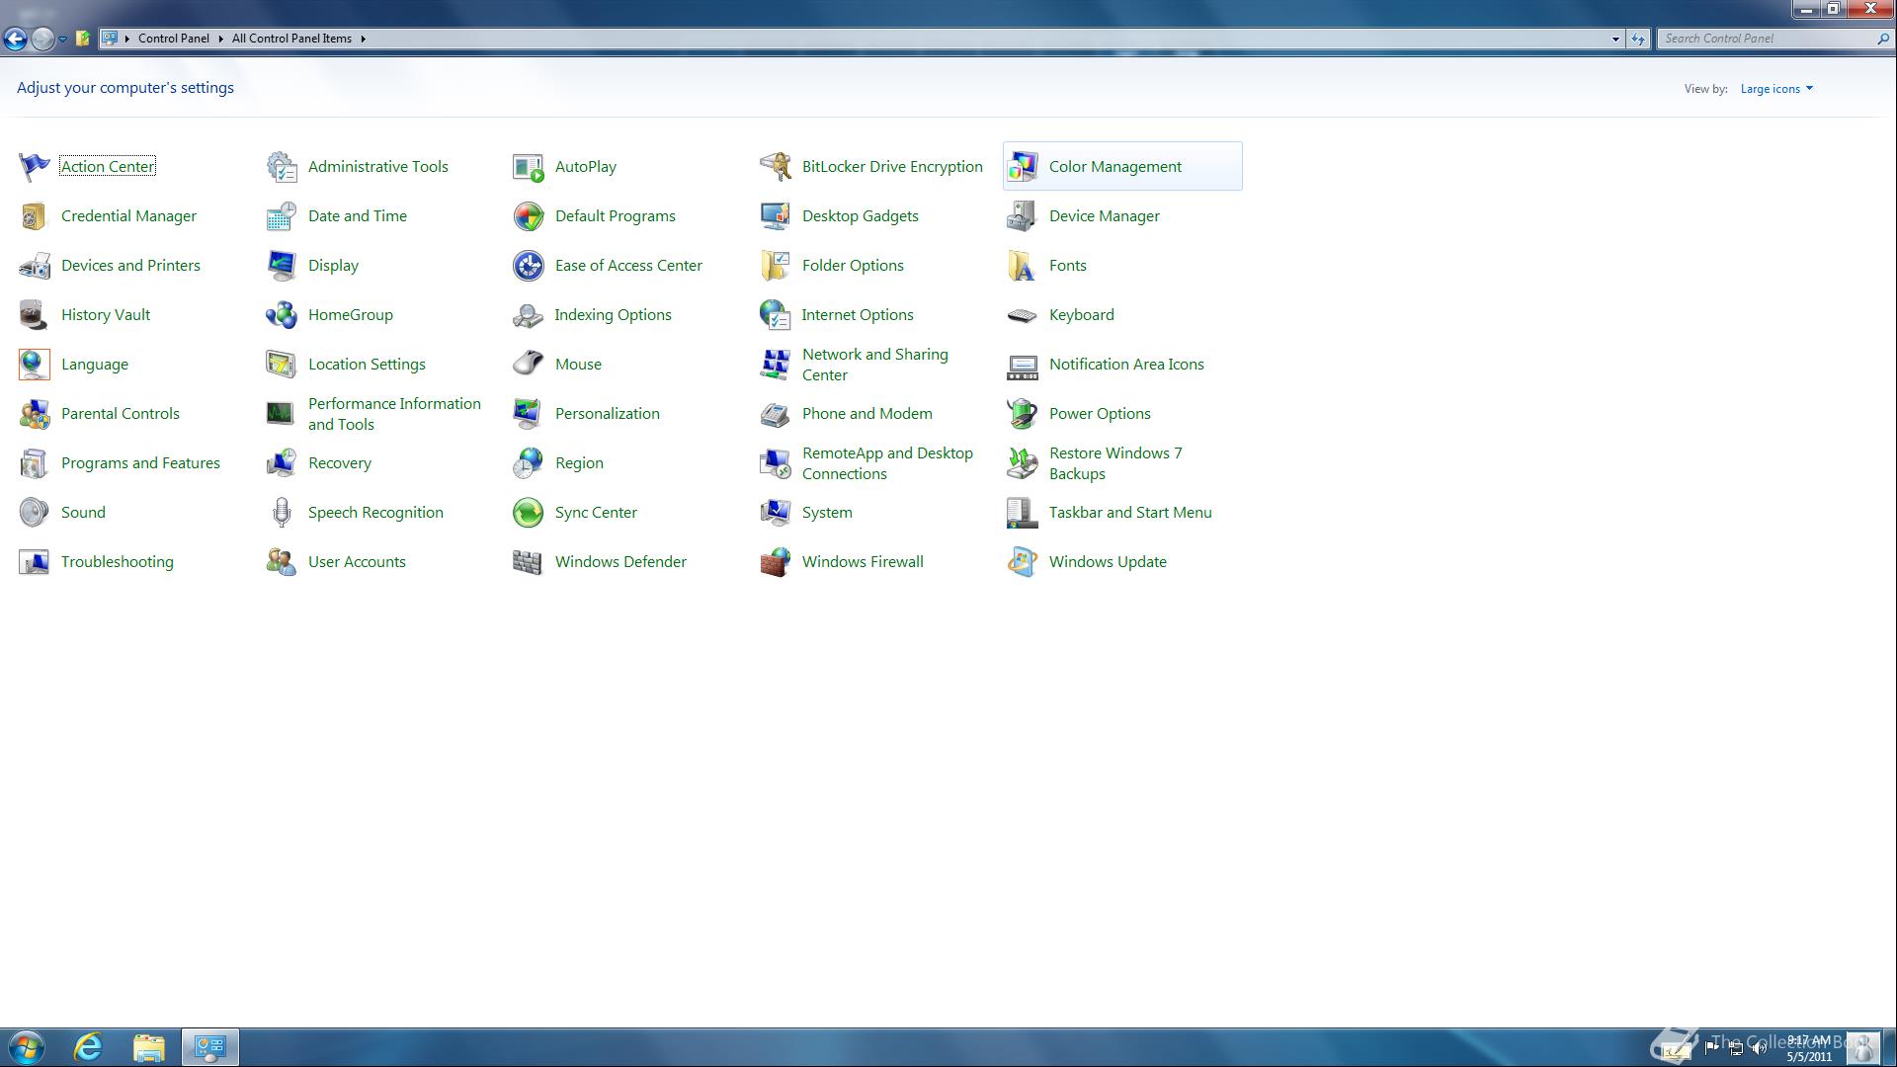
Task: Open the Desktop Gadgets monitor icon
Action: coord(775,216)
